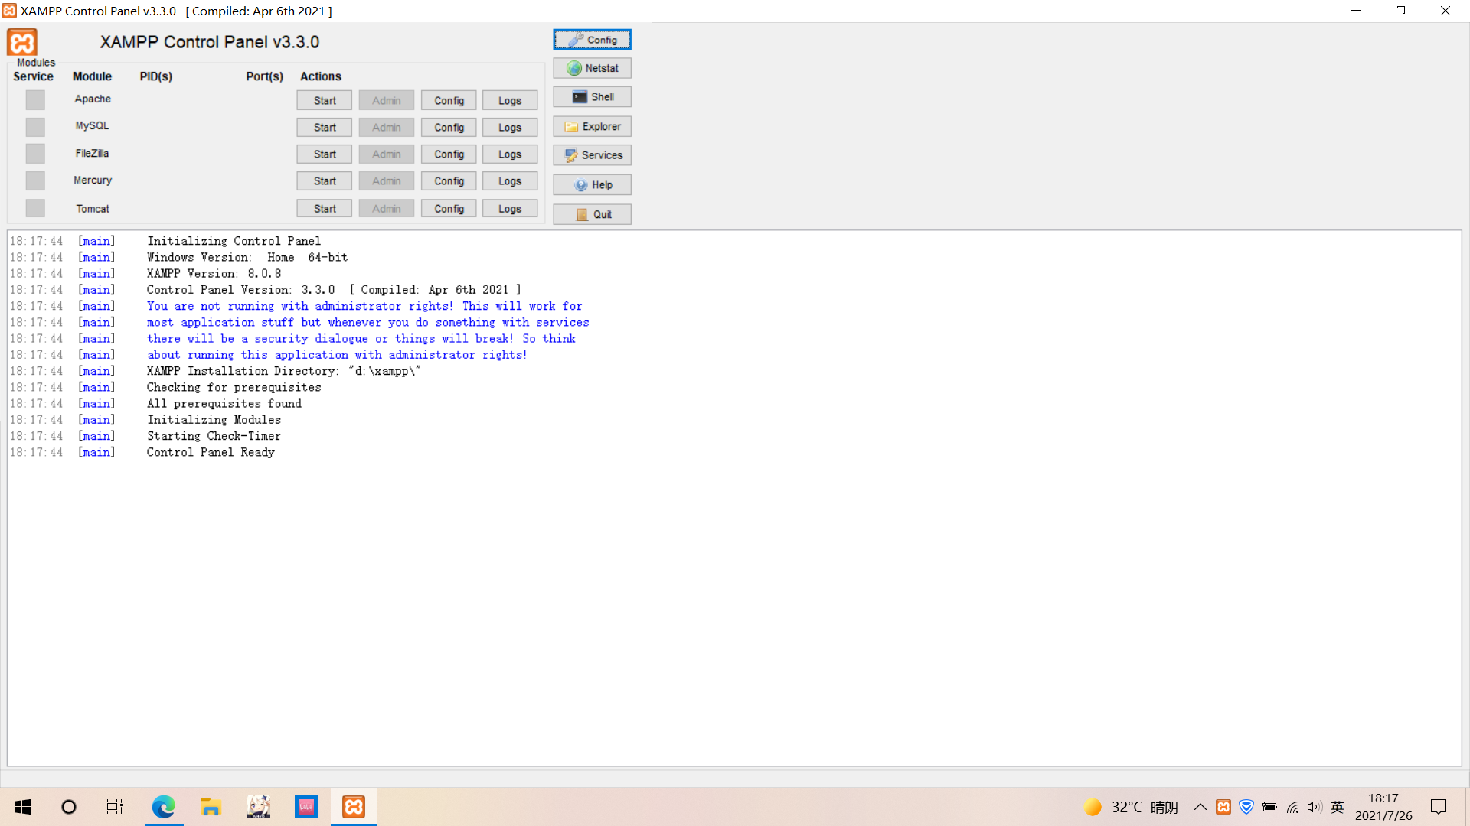1470x826 pixels.
Task: Open the Apache Config menu
Action: (x=449, y=100)
